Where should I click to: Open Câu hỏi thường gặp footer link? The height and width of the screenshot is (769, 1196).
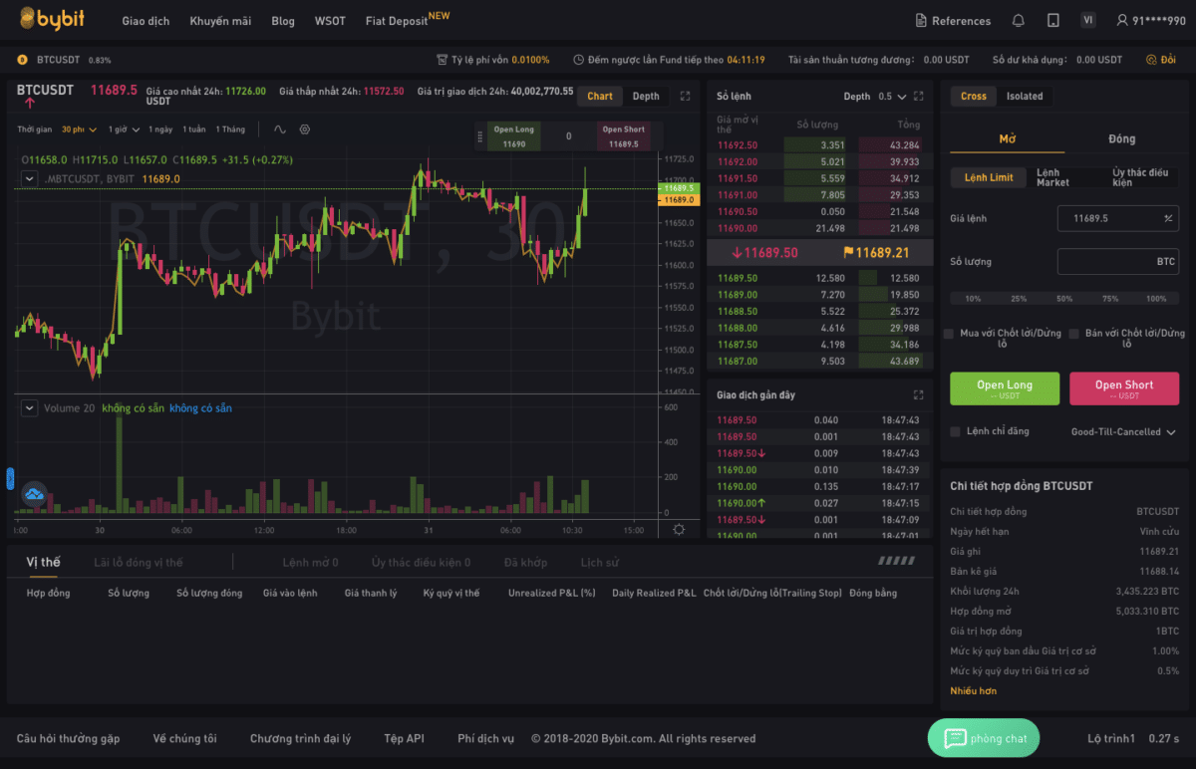pyautogui.click(x=68, y=738)
